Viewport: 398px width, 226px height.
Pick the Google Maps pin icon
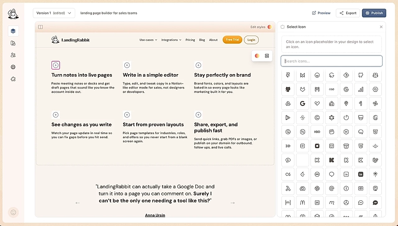(x=346, y=103)
